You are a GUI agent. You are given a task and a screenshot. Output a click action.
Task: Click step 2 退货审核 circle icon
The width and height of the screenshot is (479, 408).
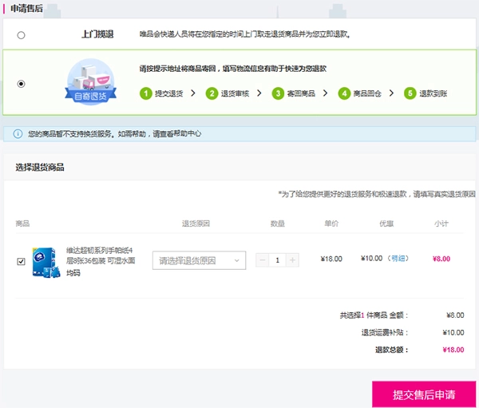tap(212, 93)
